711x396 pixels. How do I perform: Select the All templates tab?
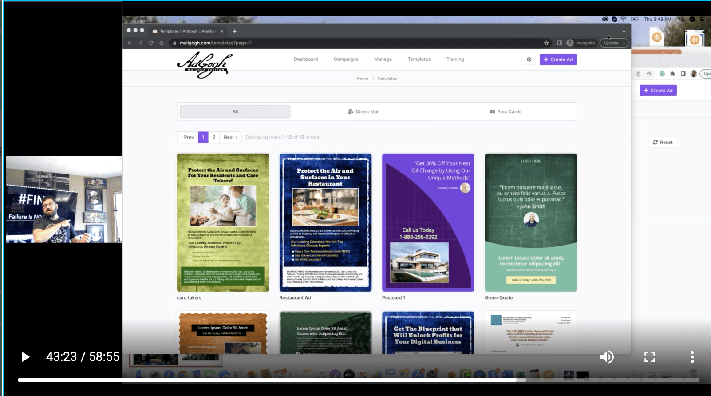click(x=235, y=112)
